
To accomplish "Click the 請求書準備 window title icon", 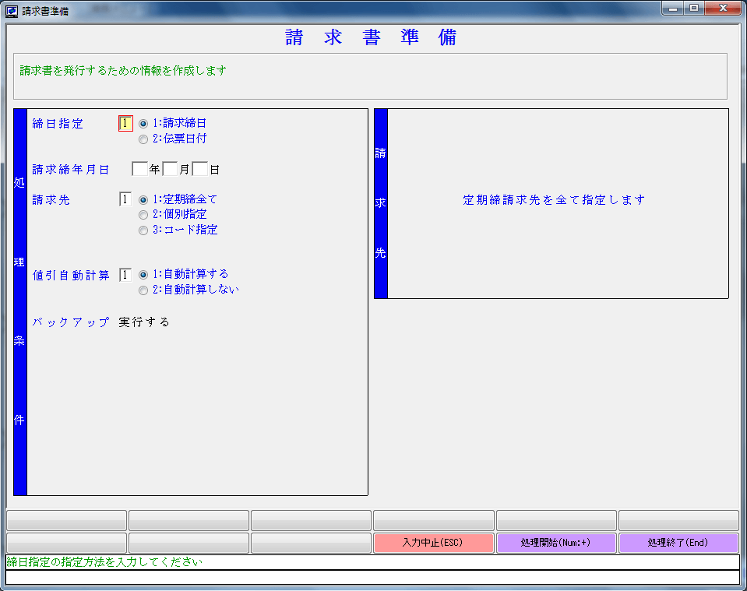I will tap(12, 11).
